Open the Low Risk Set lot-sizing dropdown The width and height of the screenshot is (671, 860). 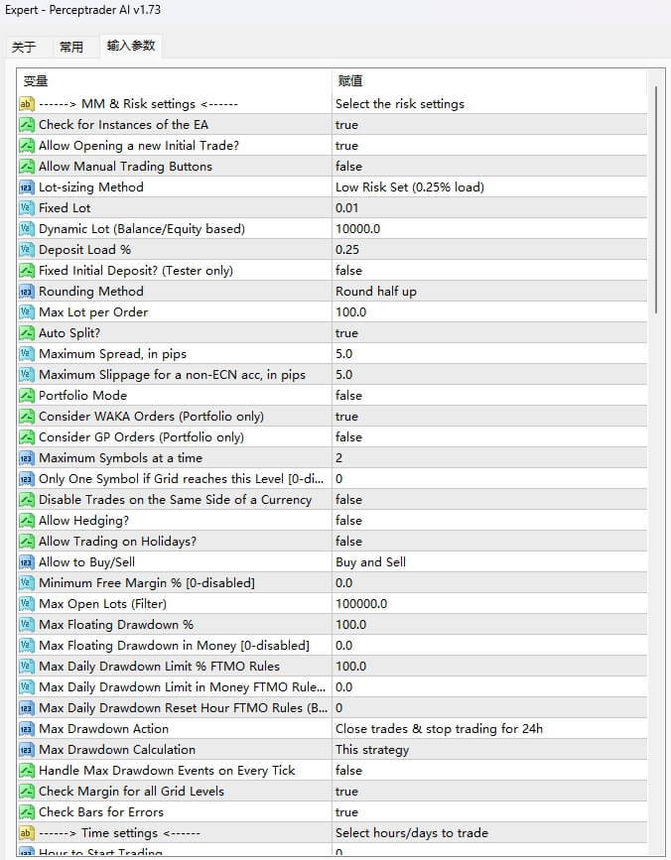coord(486,187)
